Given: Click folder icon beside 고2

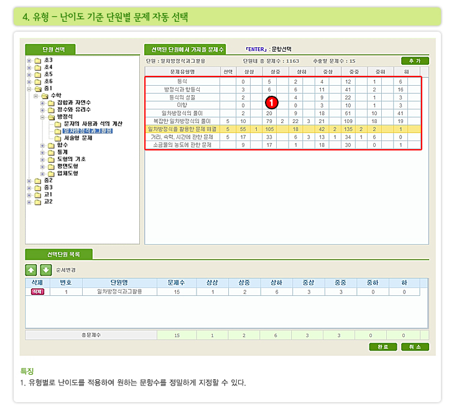Looking at the screenshot, I should tap(38, 202).
